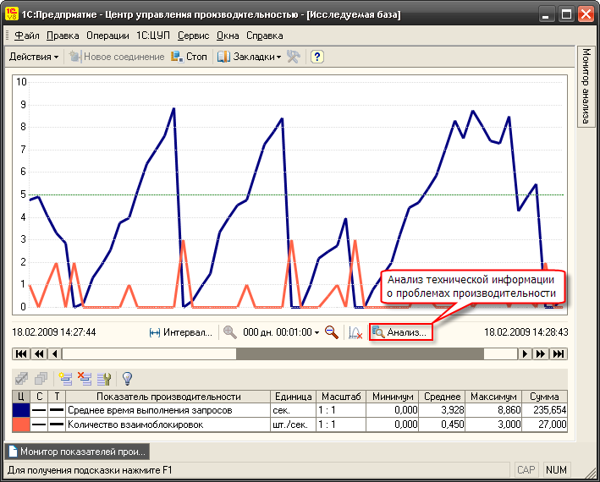Click the Среднее column header
This screenshot has height=482, width=600.
point(442,397)
